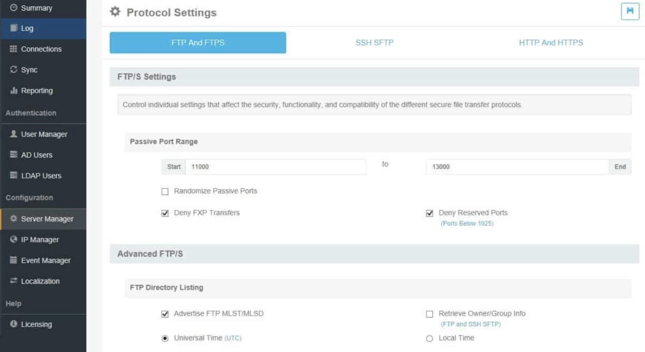Click the Reporting bar chart icon
The image size is (645, 352).
click(14, 91)
